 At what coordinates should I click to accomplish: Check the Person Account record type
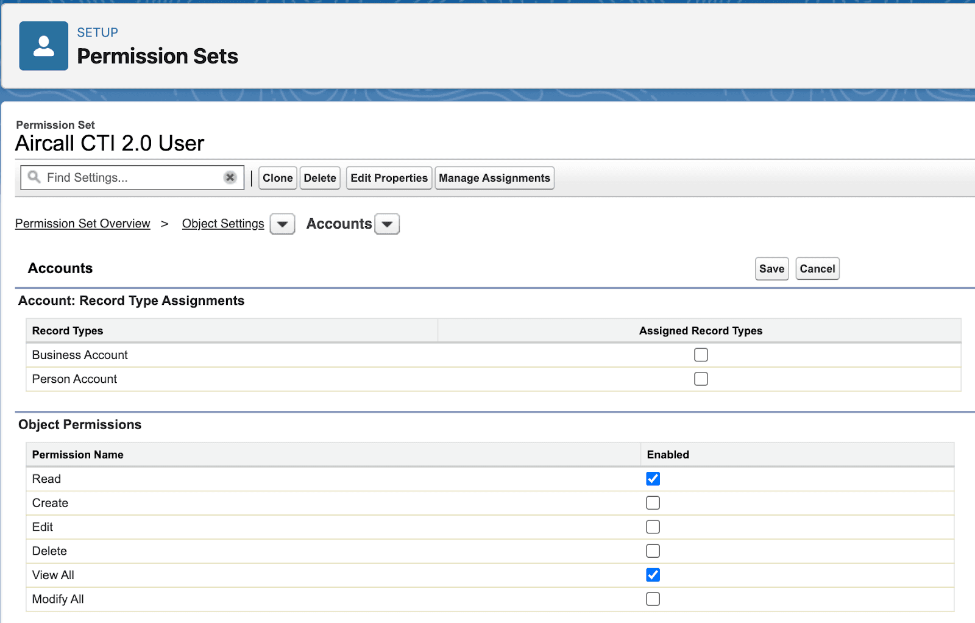pos(701,379)
